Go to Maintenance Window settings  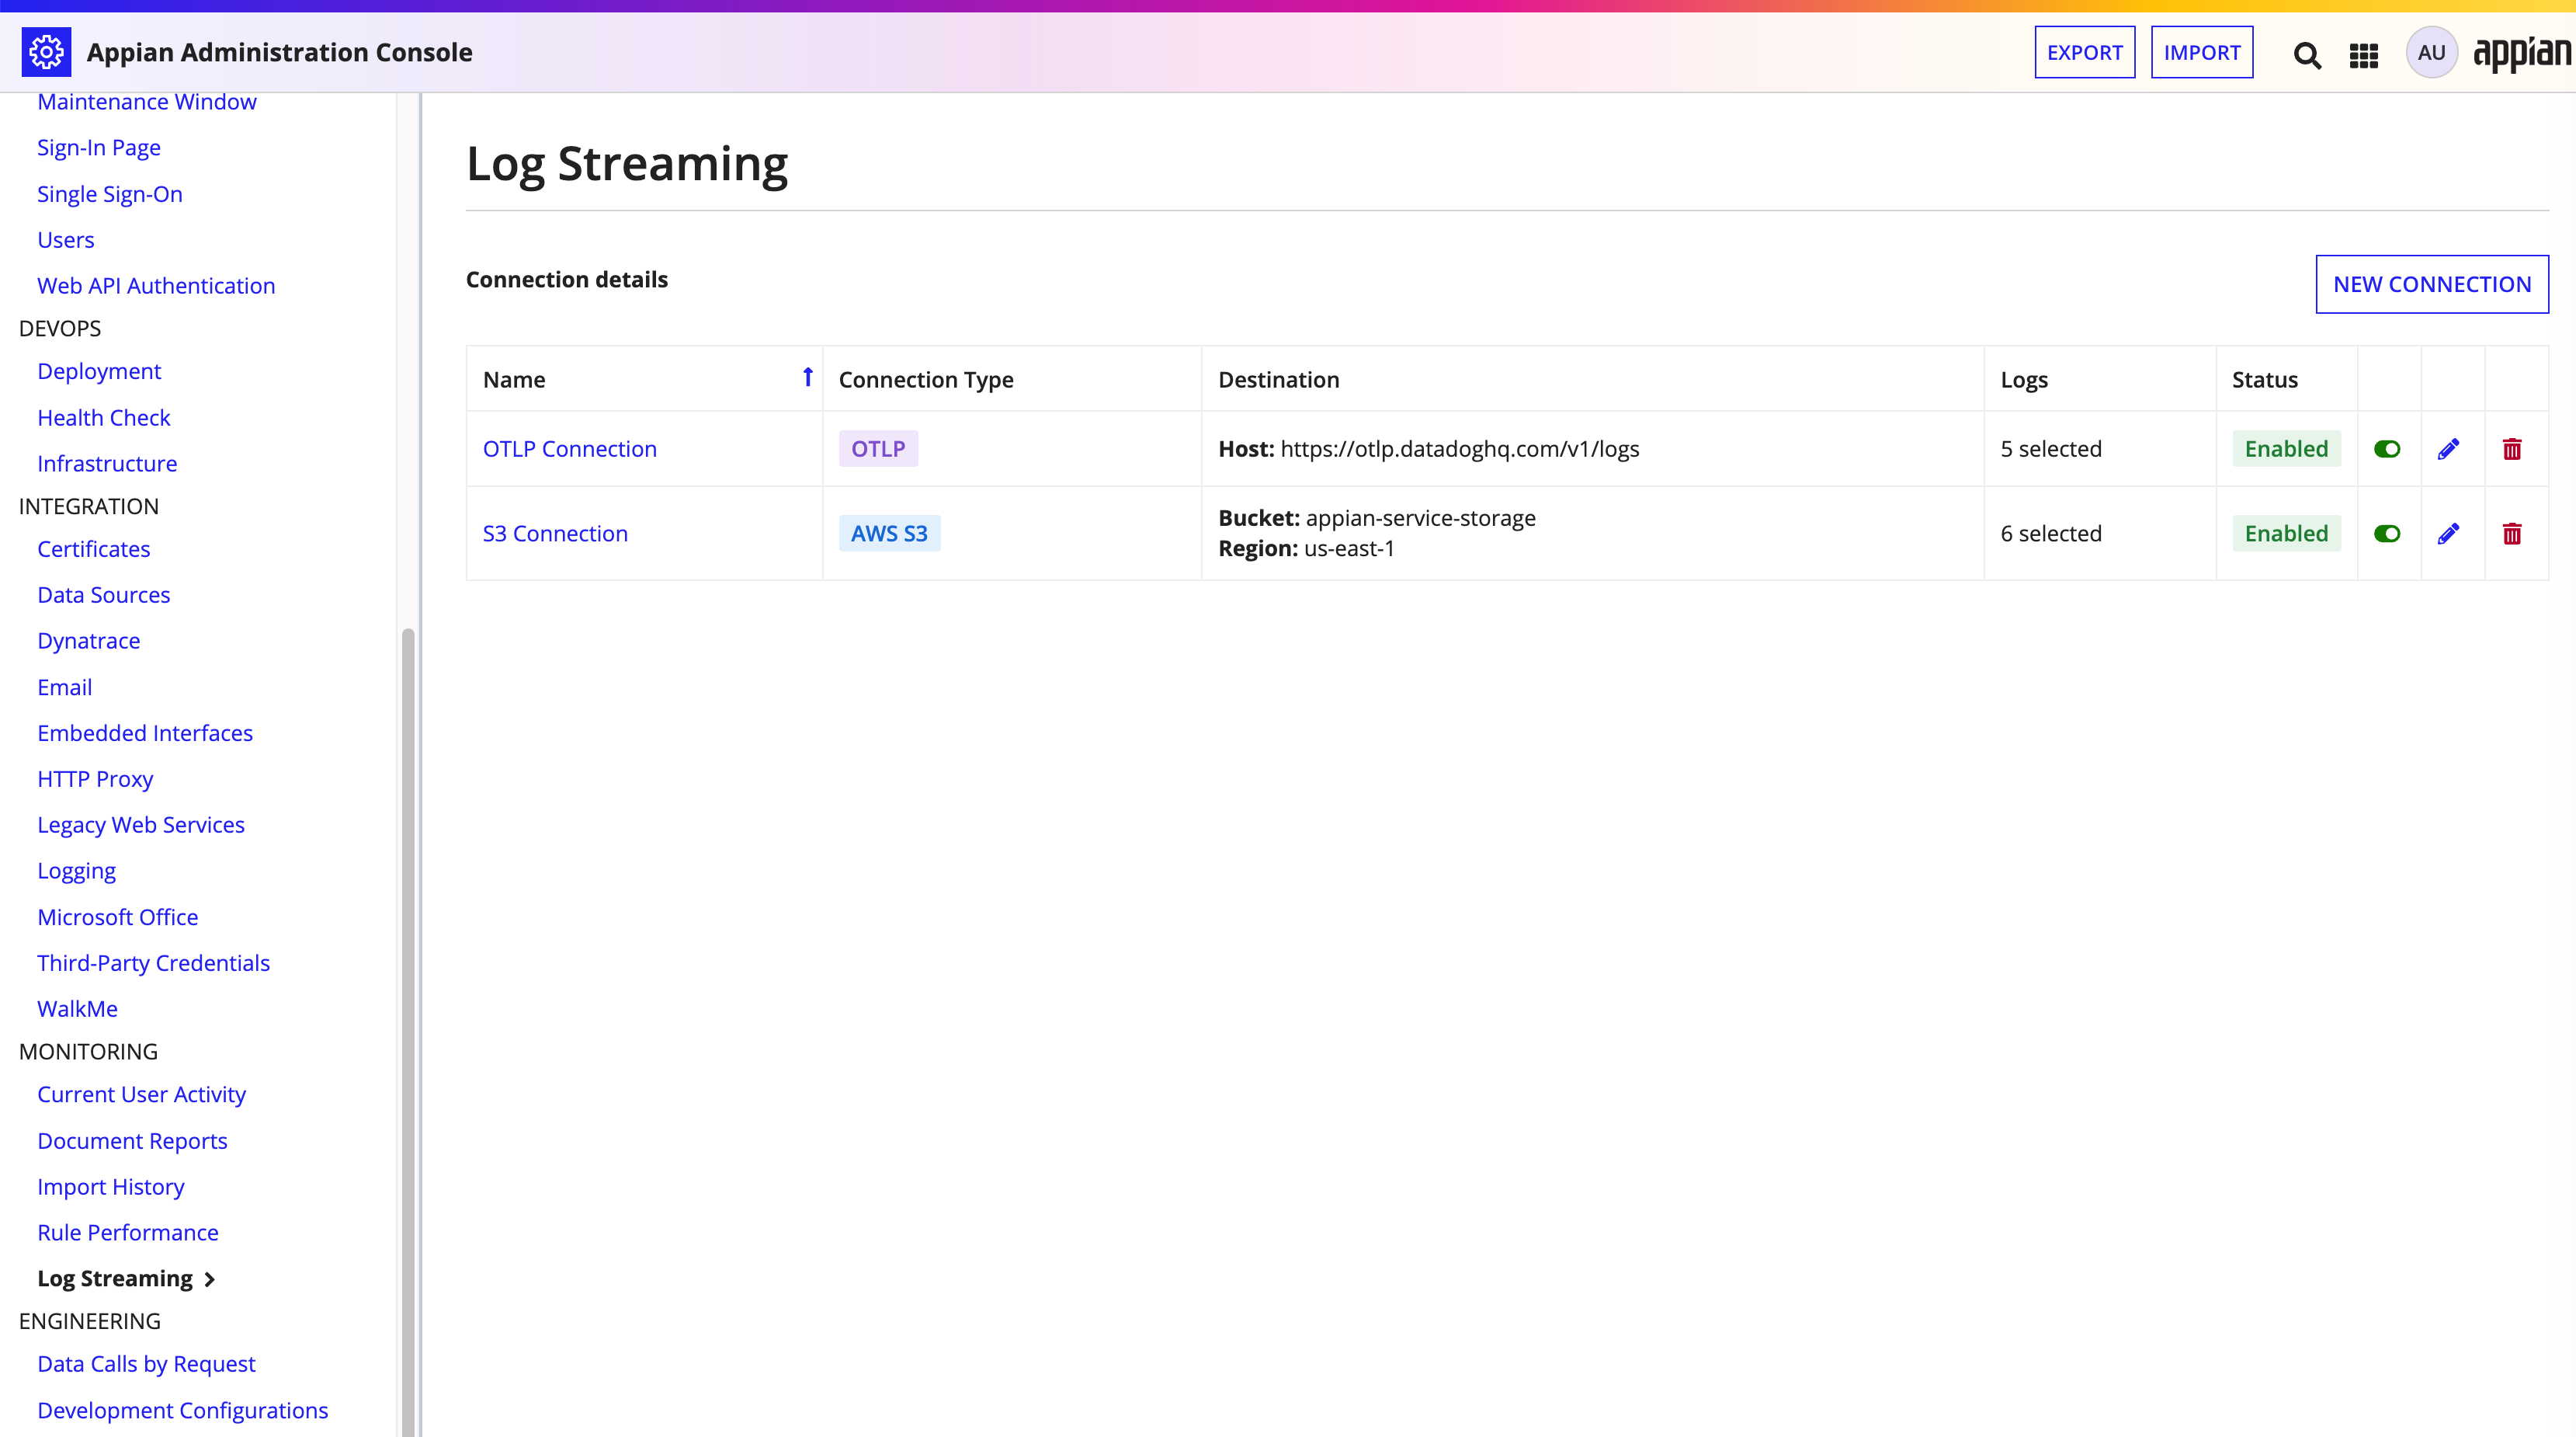coord(147,102)
